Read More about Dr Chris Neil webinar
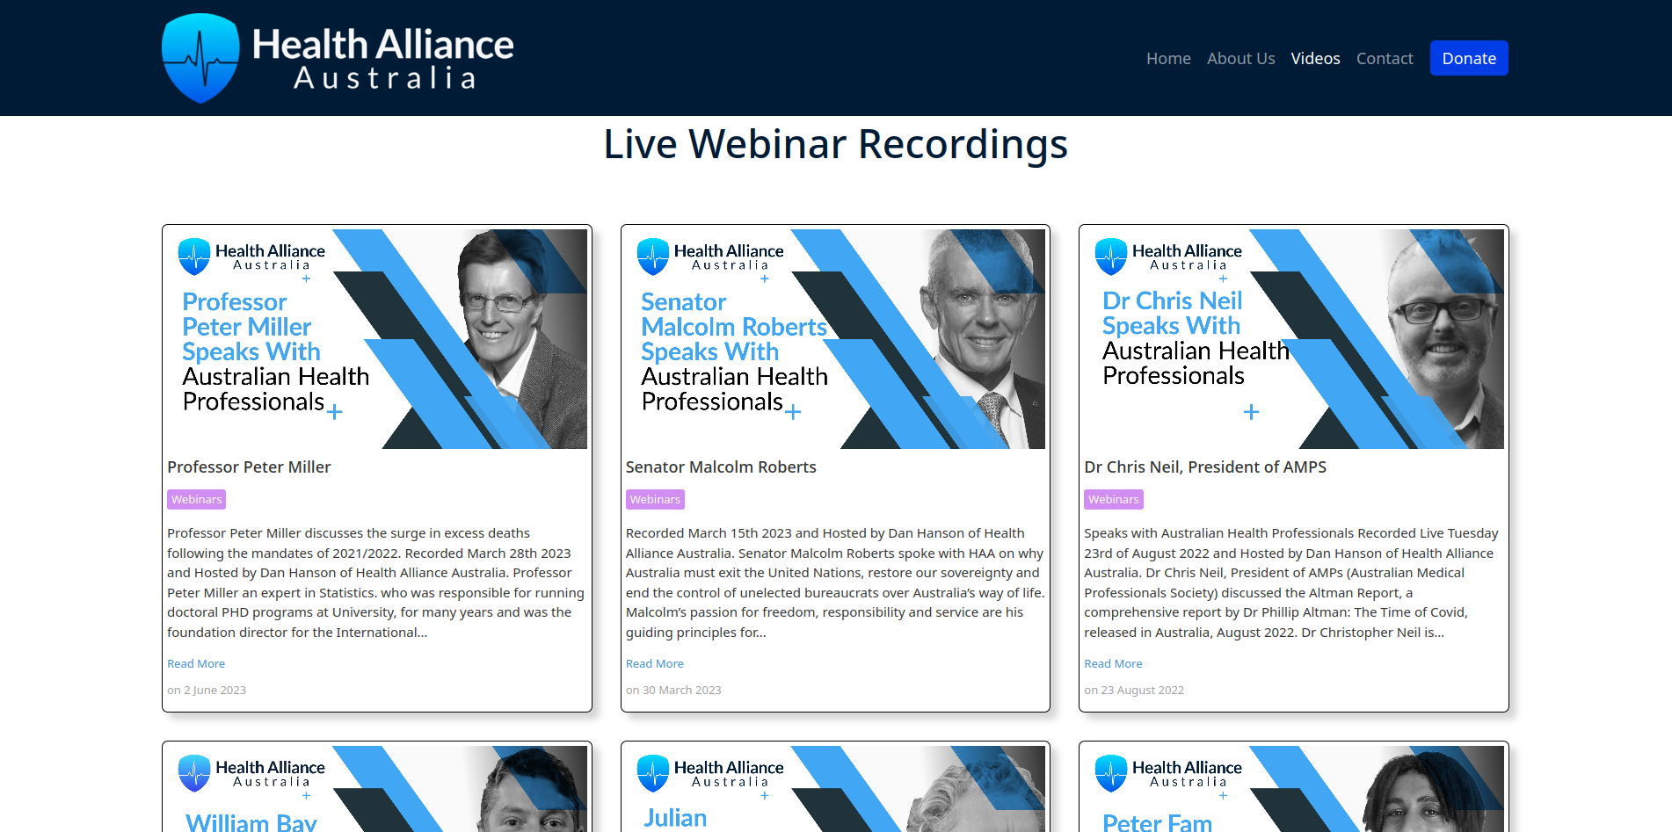The width and height of the screenshot is (1672, 832). click(x=1113, y=664)
